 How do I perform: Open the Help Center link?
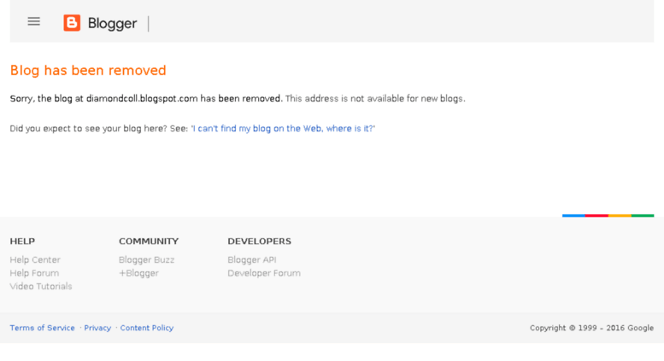click(x=35, y=260)
